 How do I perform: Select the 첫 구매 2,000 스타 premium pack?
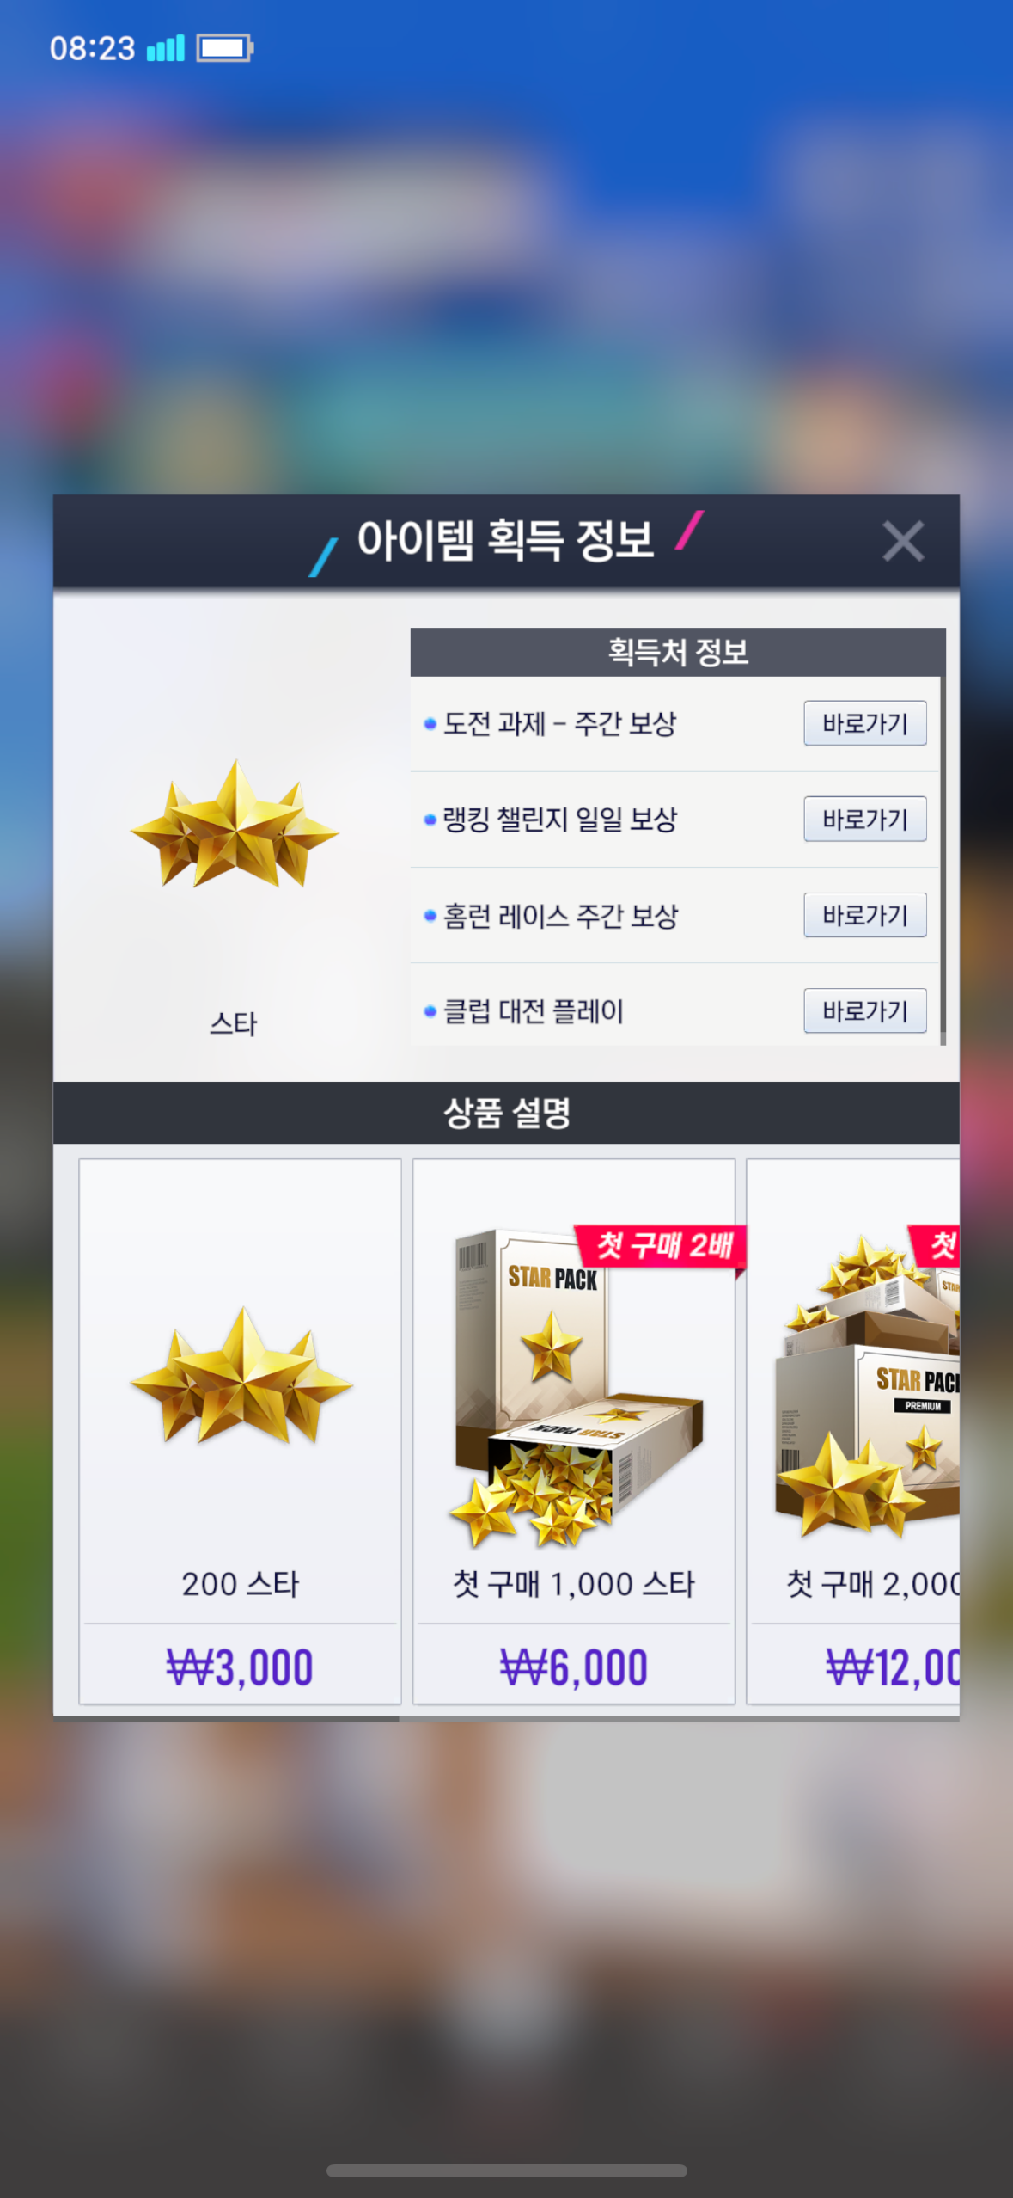(x=852, y=1431)
